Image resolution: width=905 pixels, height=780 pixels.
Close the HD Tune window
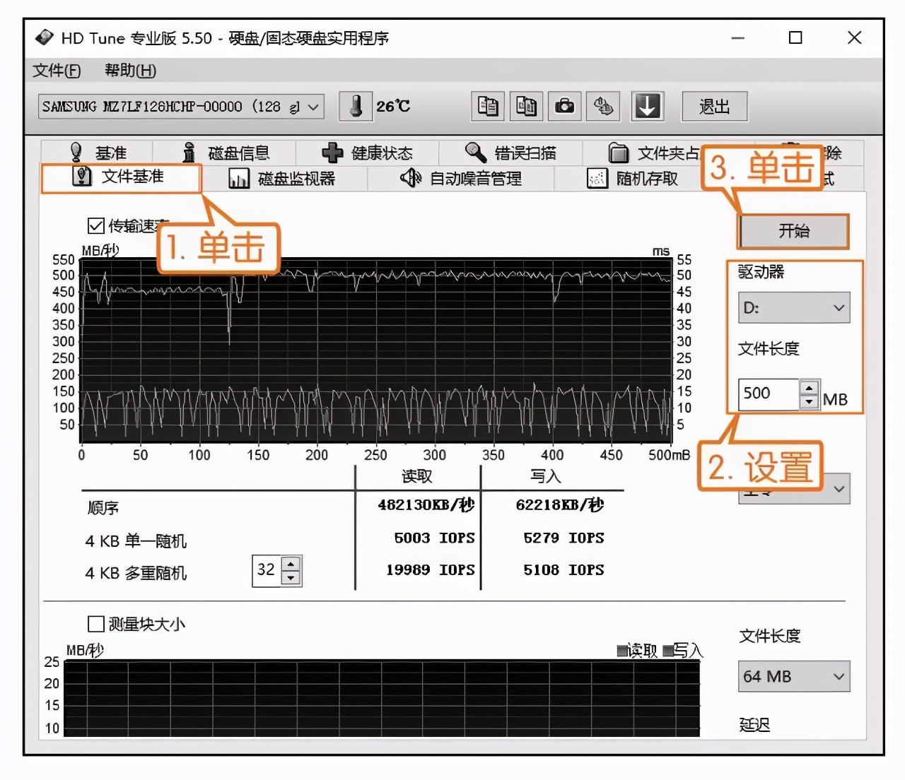click(x=854, y=37)
